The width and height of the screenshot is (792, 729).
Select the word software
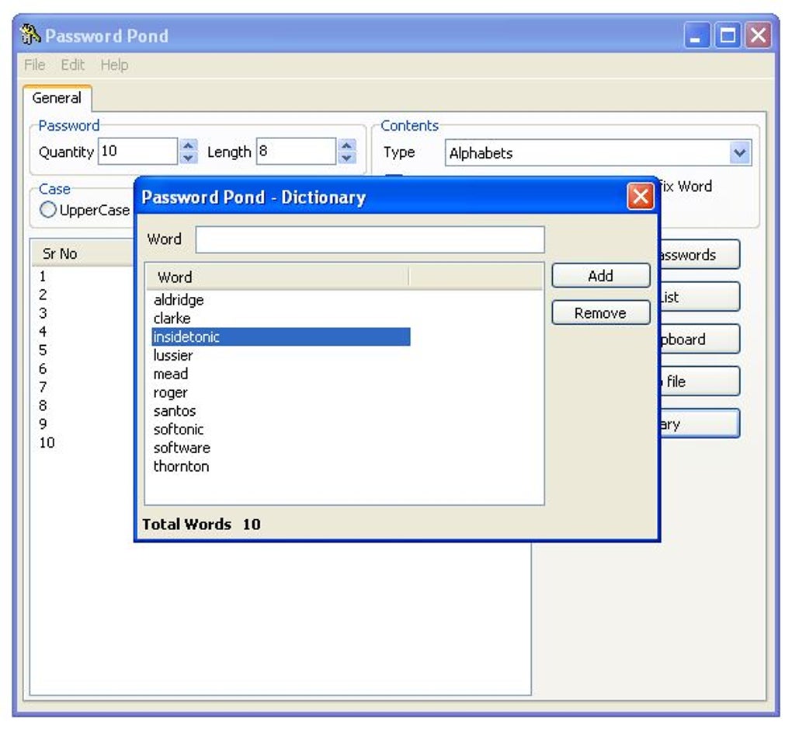(x=182, y=448)
